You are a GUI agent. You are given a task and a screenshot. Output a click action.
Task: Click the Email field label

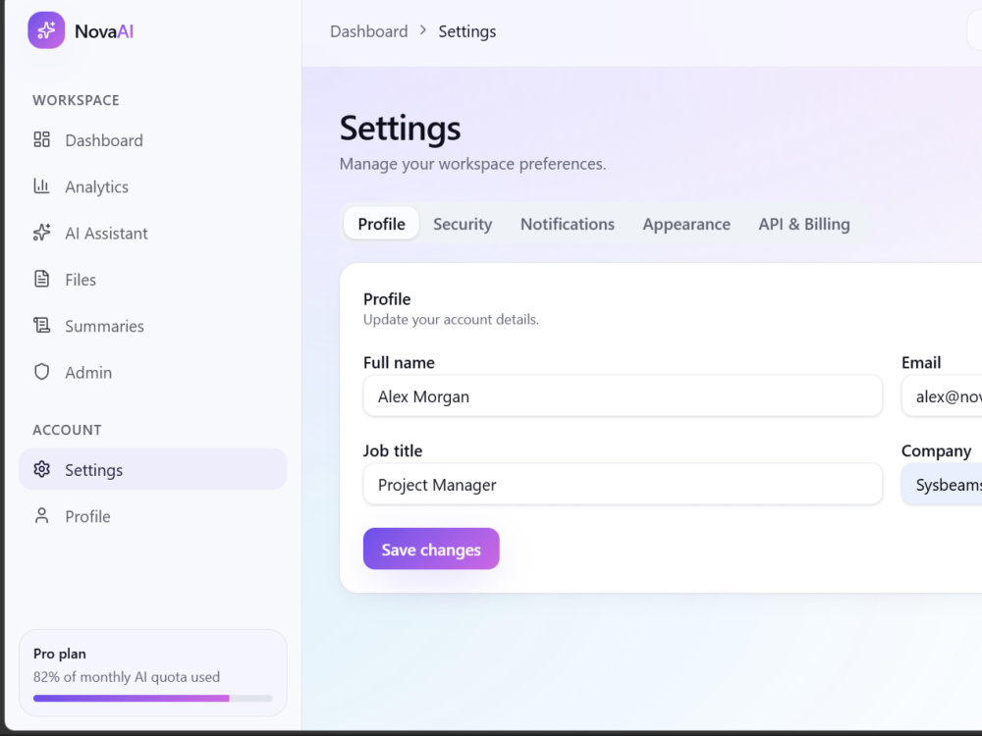pyautogui.click(x=921, y=362)
